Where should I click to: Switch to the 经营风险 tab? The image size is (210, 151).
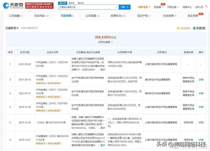(x=67, y=16)
